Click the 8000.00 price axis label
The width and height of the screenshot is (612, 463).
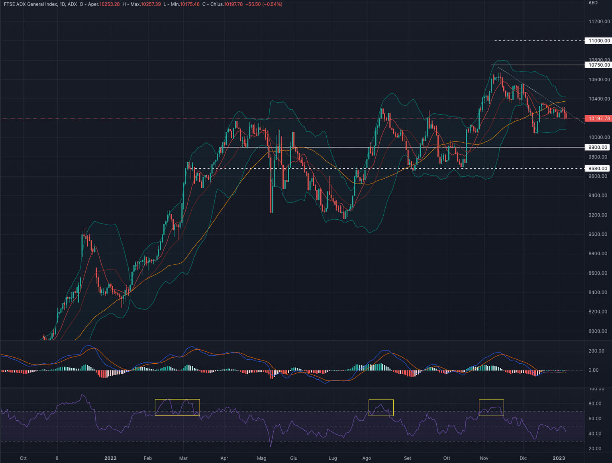598,331
